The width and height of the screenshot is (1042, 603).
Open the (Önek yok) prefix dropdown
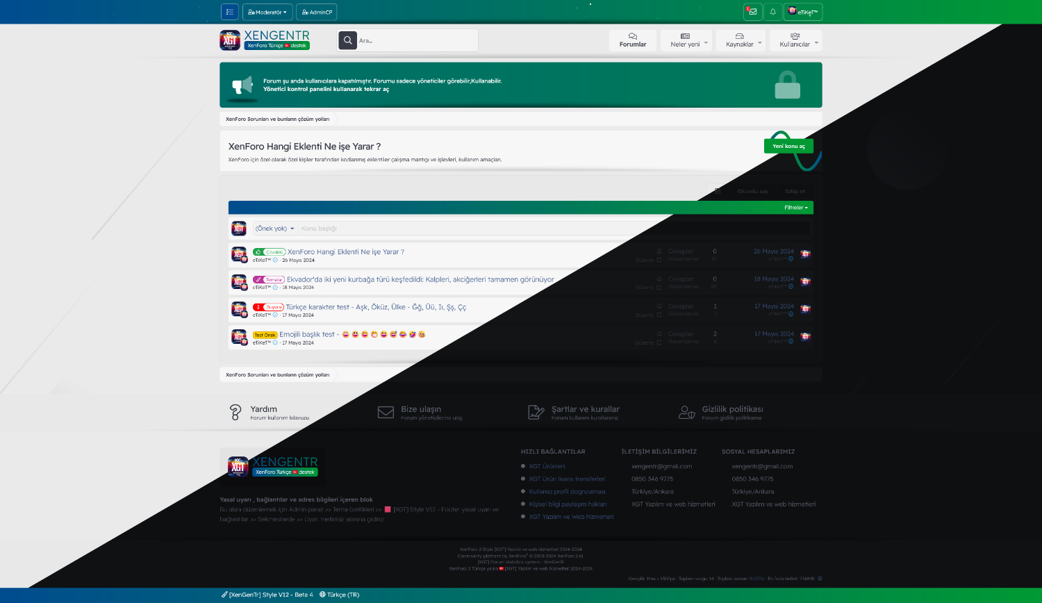(x=274, y=229)
